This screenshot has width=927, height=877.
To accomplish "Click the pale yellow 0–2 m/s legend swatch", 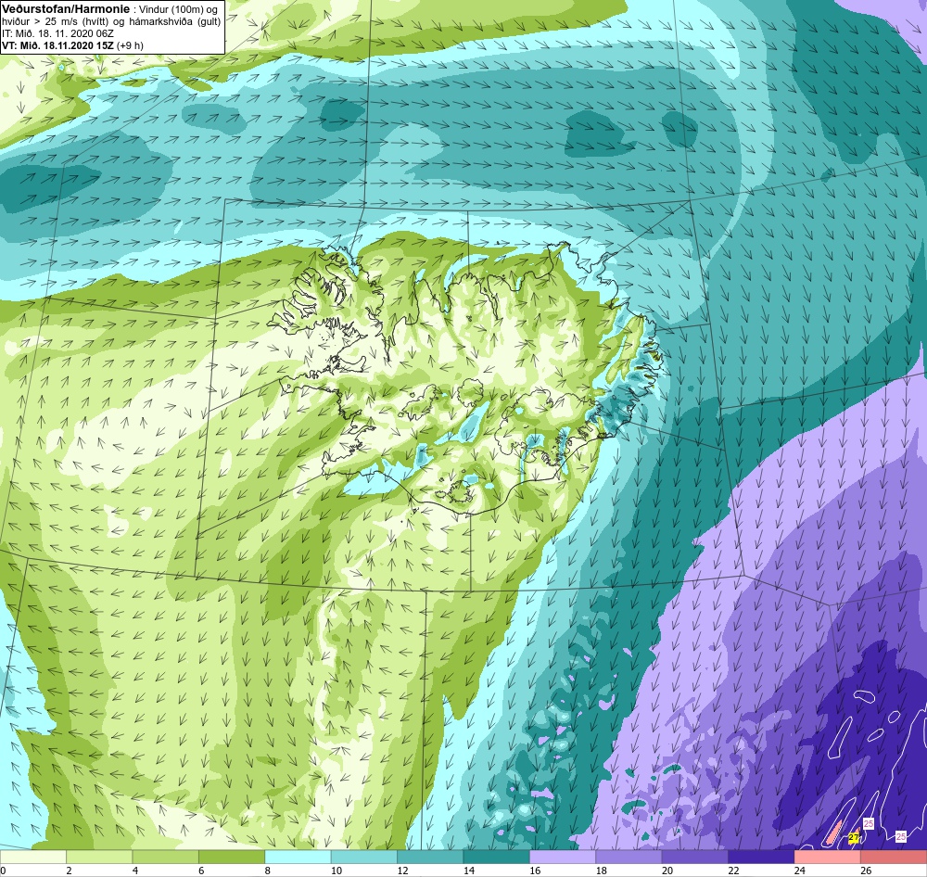I will point(33,858).
